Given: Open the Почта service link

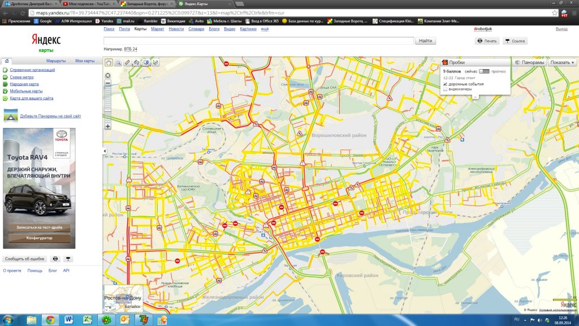Looking at the screenshot, I should 124,29.
